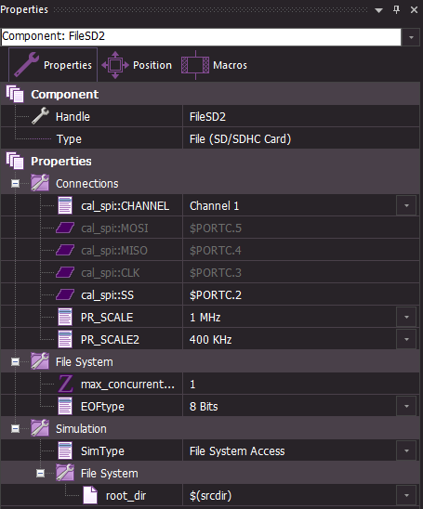
Task: Click the root_dir file icon
Action: pyautogui.click(x=90, y=495)
